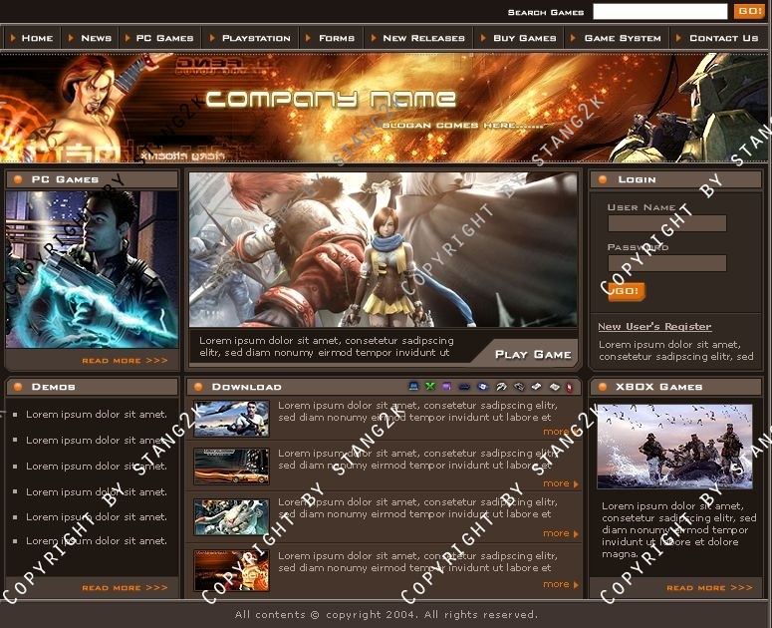
Task: Click orange bullet icon next to Demos heading
Action: [18, 387]
